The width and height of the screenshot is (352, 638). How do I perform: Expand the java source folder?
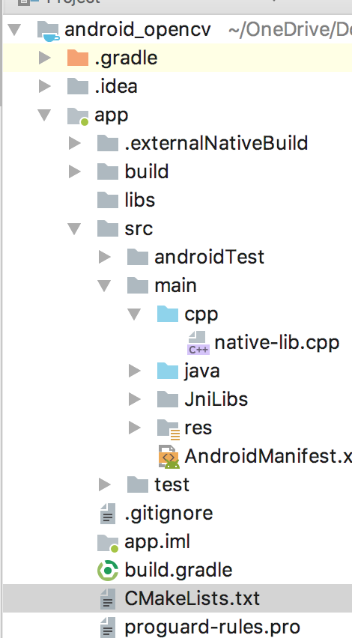point(135,371)
